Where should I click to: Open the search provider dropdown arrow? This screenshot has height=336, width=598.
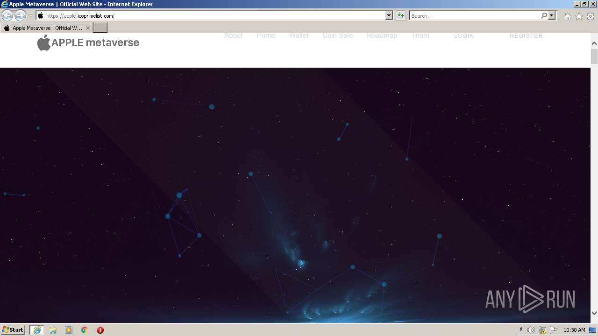[552, 15]
